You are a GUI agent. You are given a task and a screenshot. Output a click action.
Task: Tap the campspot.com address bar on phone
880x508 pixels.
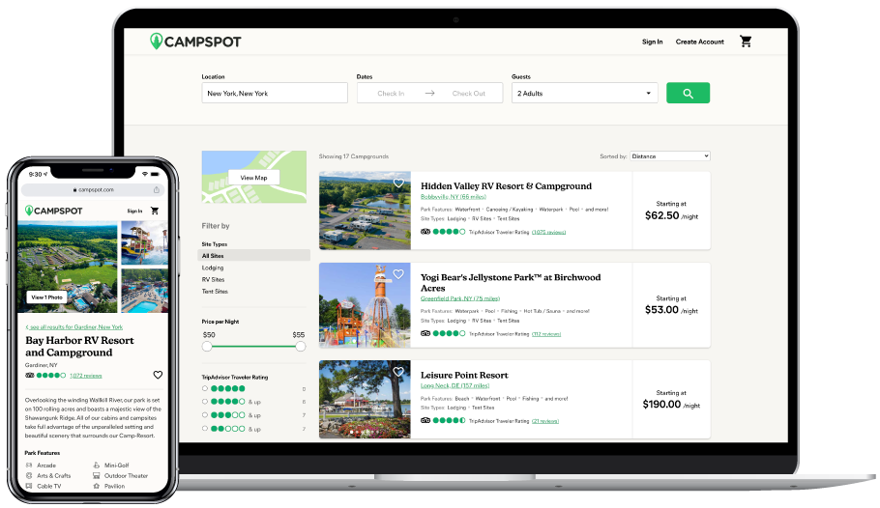93,190
